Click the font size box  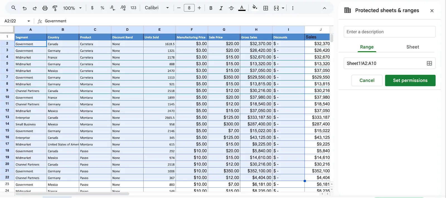pyautogui.click(x=189, y=8)
